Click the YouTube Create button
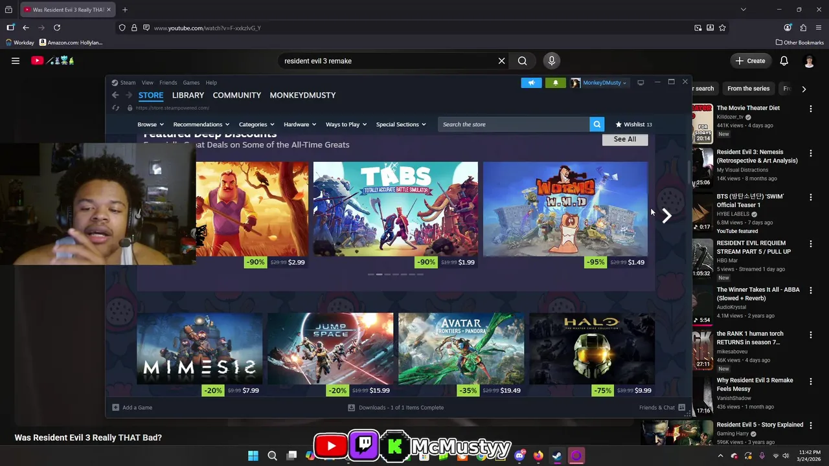Image resolution: width=829 pixels, height=466 pixels. [751, 61]
